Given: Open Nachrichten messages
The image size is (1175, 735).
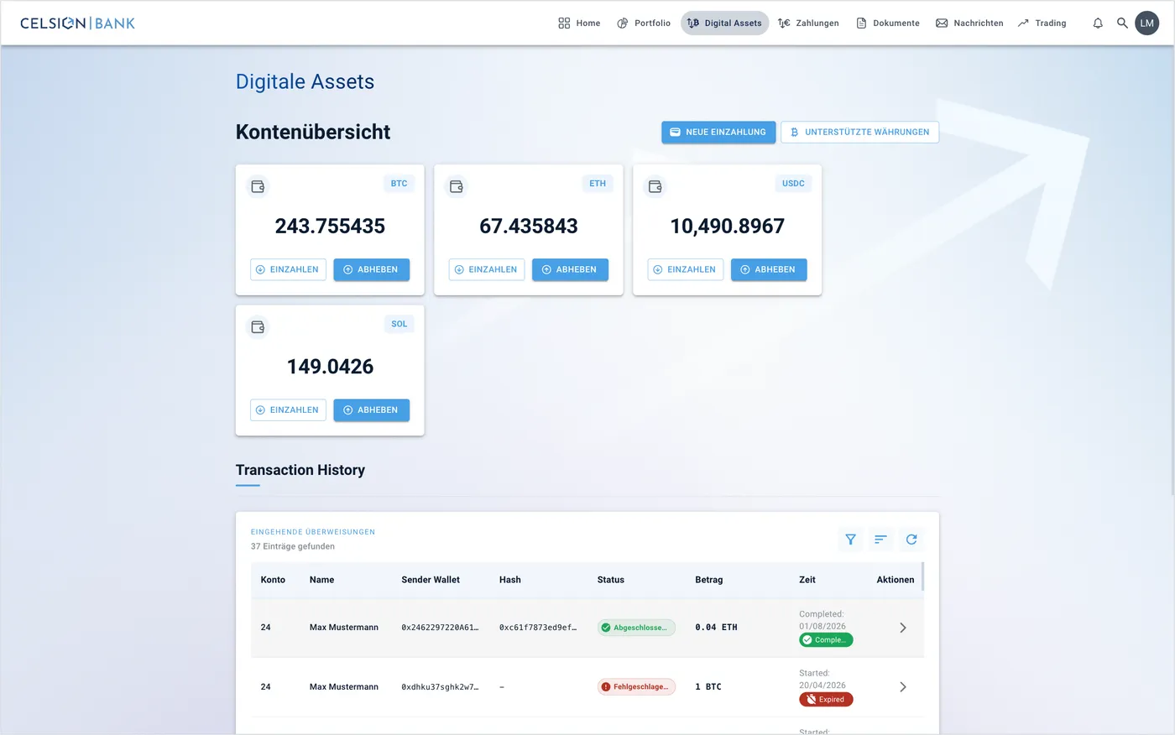Looking at the screenshot, I should pyautogui.click(x=969, y=23).
